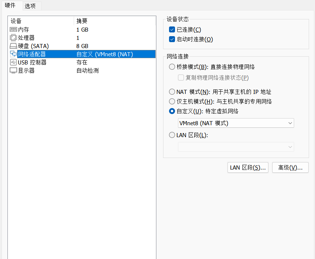
Task: Select LAN 区段(L) radio button
Action: point(172,135)
